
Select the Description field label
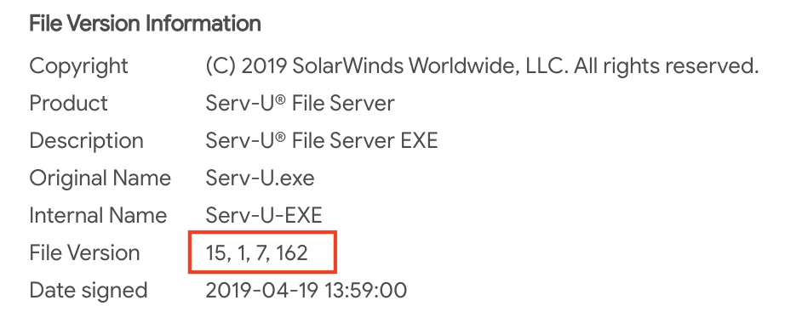click(87, 141)
